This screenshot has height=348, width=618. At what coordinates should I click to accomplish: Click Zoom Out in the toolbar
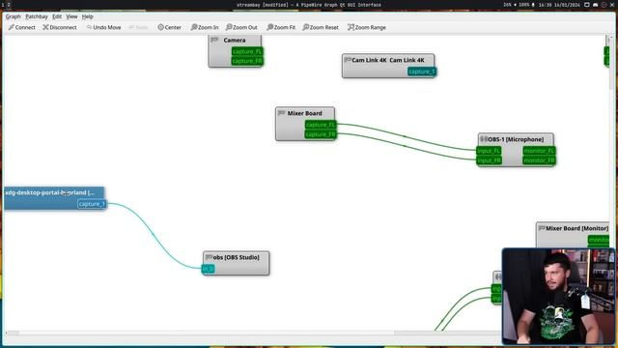pyautogui.click(x=241, y=27)
